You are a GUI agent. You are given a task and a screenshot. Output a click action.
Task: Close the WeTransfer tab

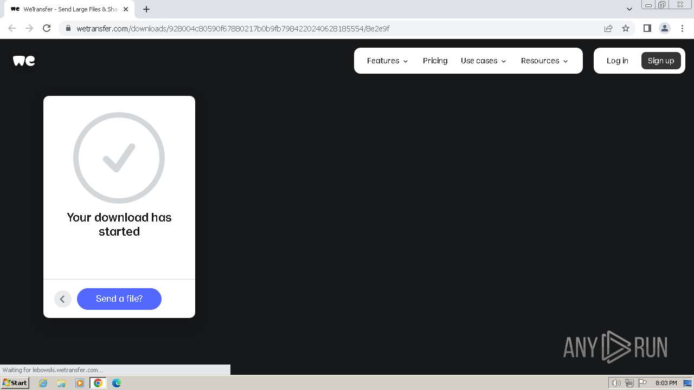point(126,9)
